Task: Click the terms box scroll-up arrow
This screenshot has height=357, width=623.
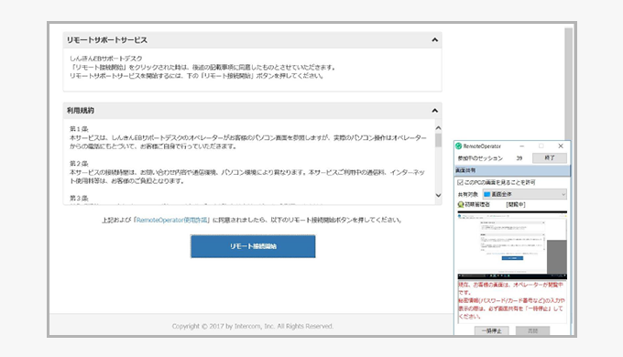Action: click(x=438, y=128)
